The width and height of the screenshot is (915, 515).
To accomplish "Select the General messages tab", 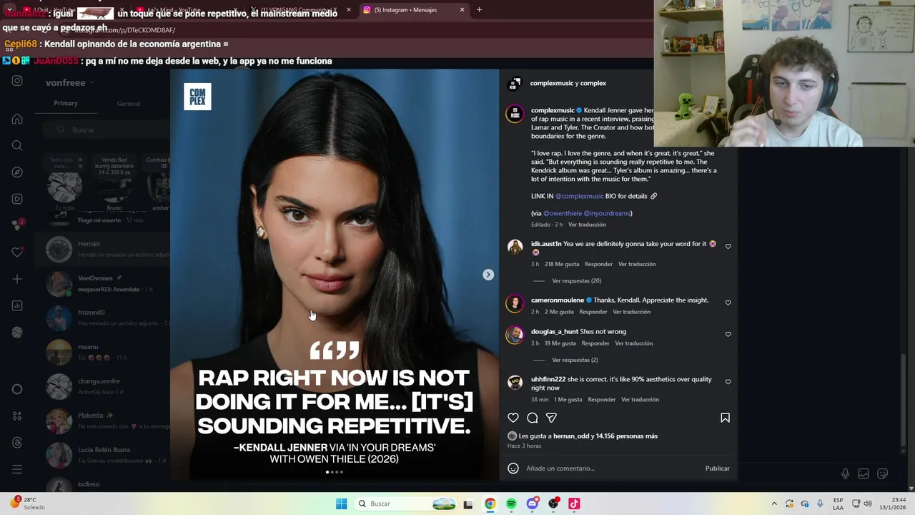I will pos(129,104).
